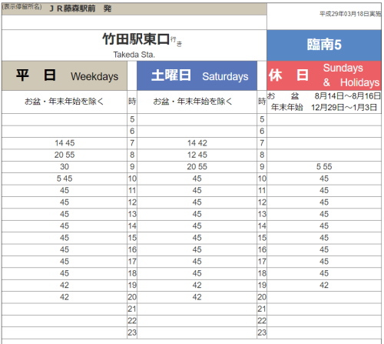Image resolution: width=384 pixels, height=344 pixels.
Task: Click the JR藤森駅前 発 stop name
Action: (81, 8)
